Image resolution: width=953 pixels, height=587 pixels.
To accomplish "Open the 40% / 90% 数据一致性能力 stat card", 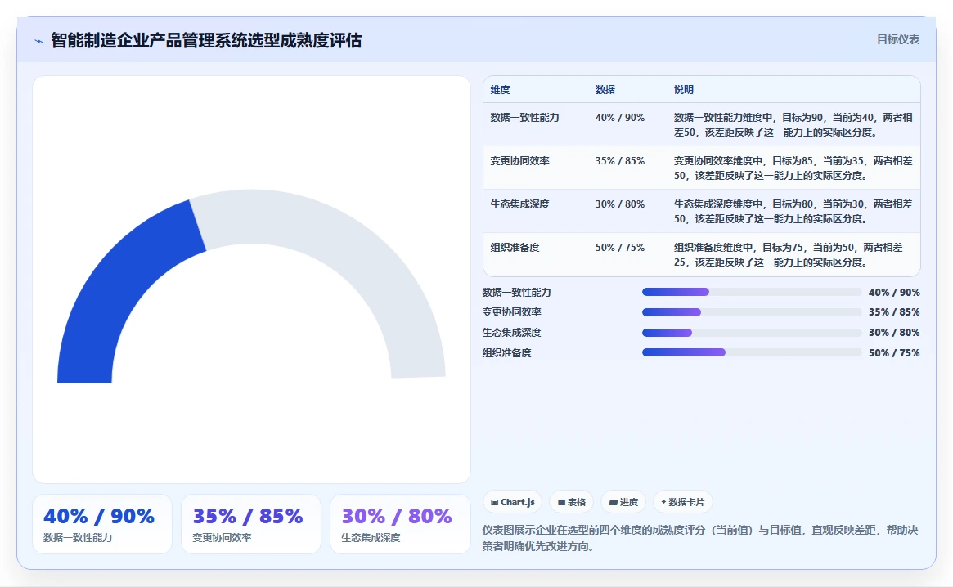I will [x=102, y=524].
